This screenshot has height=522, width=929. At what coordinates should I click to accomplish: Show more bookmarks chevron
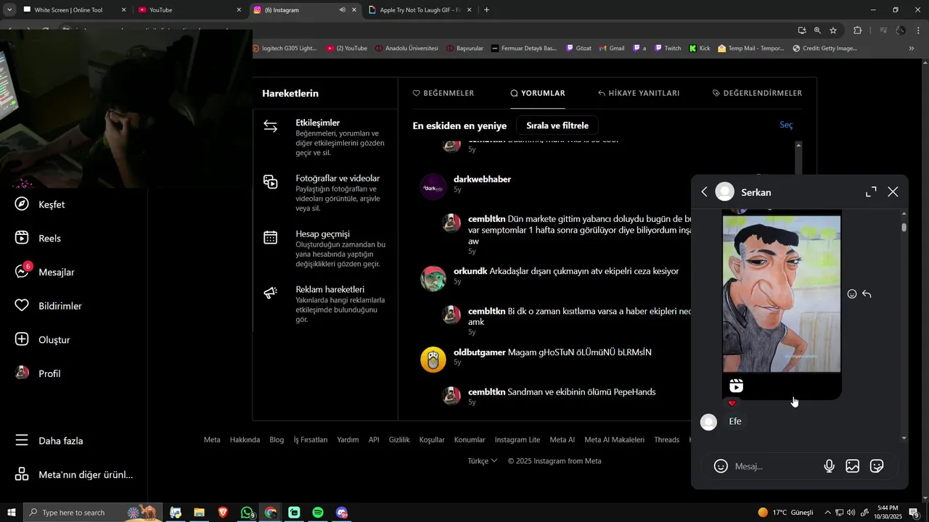coord(911,49)
